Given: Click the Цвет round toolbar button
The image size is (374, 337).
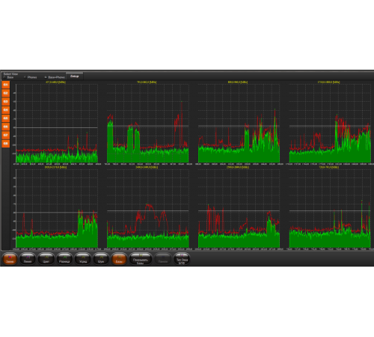Looking at the screenshot, I should pos(46,258).
